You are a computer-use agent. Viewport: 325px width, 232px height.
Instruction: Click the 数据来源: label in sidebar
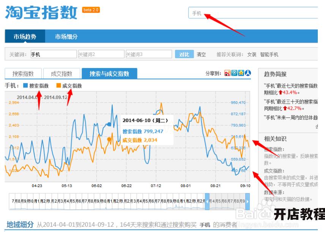tap(274, 192)
